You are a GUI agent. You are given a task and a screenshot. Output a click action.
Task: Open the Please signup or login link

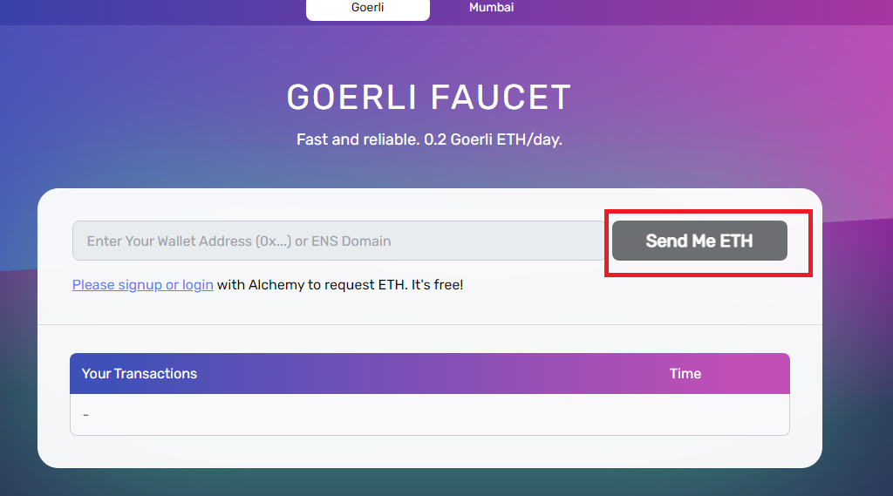click(x=142, y=285)
